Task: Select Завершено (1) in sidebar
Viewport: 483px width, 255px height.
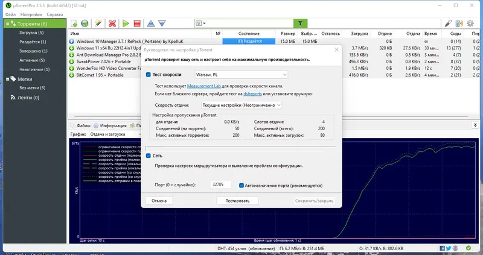Action: [33, 51]
